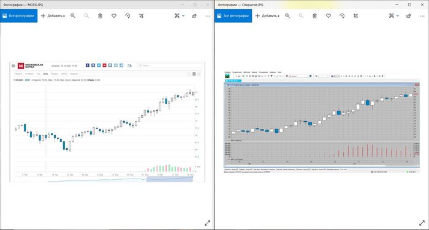Screen dimensions: 429x230
Task: Toggle fullscreen arrows in MOEX.JPG window
Action: (x=207, y=223)
